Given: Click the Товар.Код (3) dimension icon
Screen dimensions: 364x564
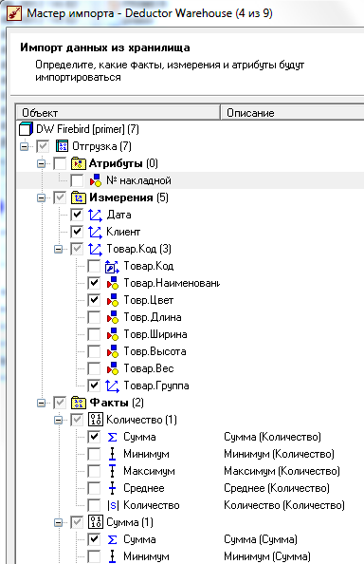Looking at the screenshot, I should (x=95, y=249).
